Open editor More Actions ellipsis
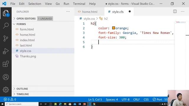 pos(183,11)
